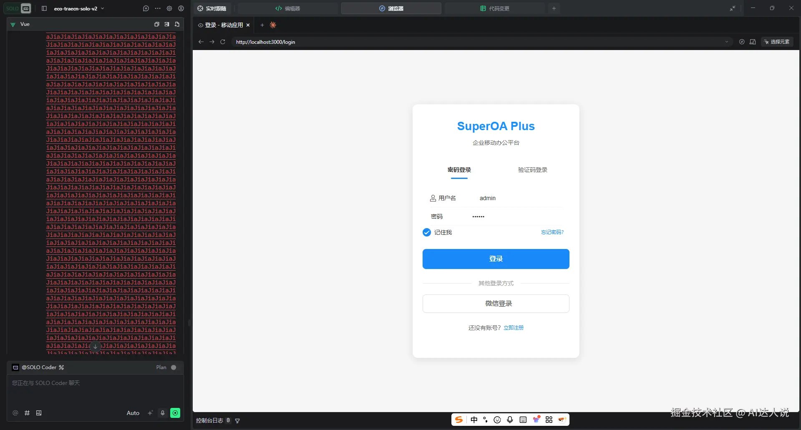The height and width of the screenshot is (430, 801).
Task: Click the image attachment icon in chat input
Action: coord(39,413)
